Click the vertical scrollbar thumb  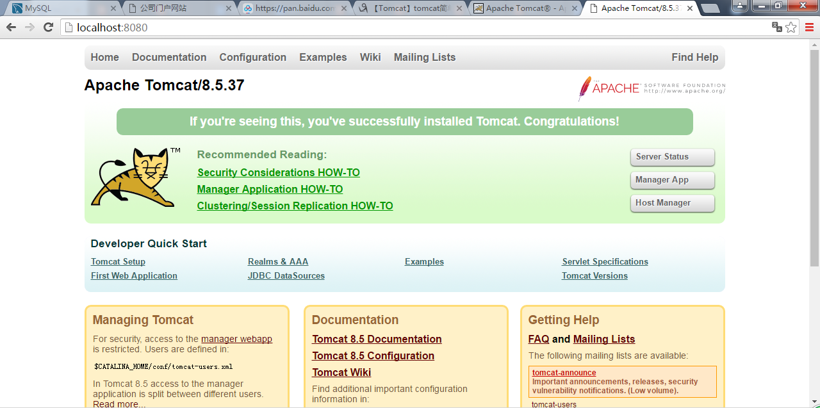814,157
